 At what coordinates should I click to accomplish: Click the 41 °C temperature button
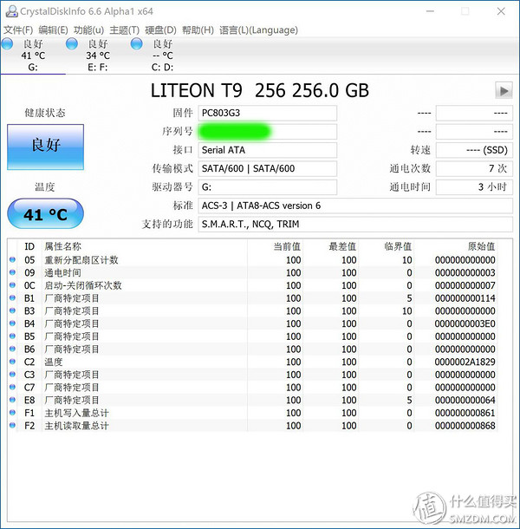(46, 214)
